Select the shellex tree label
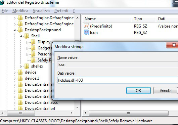 (37, 66)
